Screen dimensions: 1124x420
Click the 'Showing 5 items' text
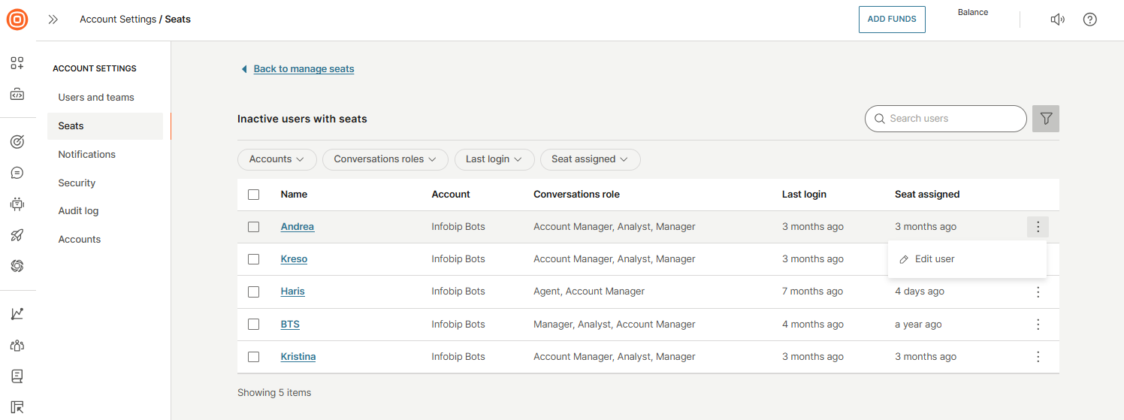(274, 393)
